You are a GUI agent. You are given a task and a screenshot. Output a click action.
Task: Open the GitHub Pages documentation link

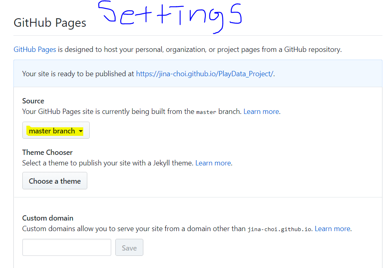coord(35,49)
